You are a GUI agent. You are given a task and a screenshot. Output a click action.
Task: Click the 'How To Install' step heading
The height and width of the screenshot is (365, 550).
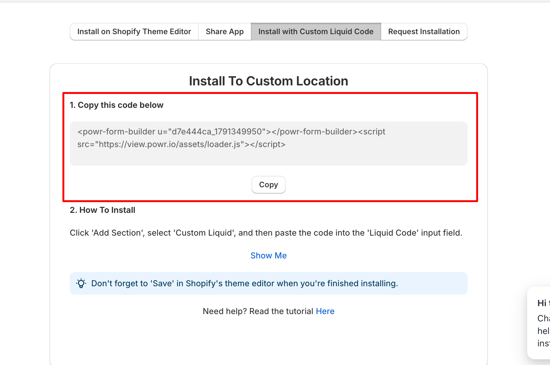tap(103, 210)
